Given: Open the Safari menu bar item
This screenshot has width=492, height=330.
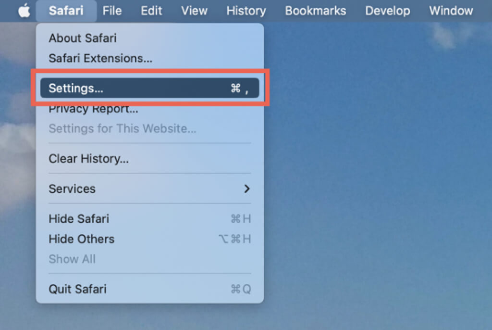Looking at the screenshot, I should [66, 11].
